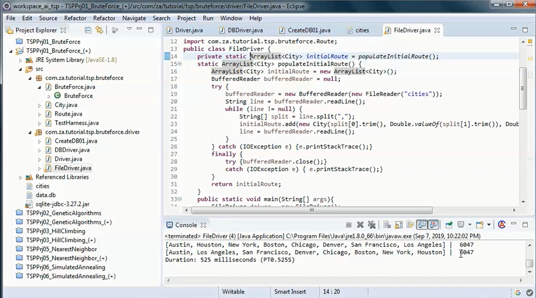Viewport: 536px width, 298px height.
Task: Click the Smart Insert status bar entry
Action: 290,292
